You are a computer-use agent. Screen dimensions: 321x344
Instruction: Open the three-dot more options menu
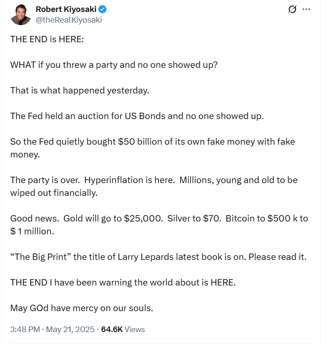pyautogui.click(x=306, y=9)
